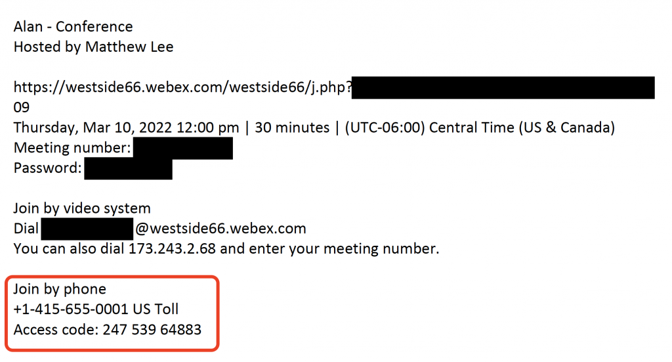Viewport: 672px width, 362px height.
Task: Click the Central Time (US & Canada) text
Action: (522, 127)
